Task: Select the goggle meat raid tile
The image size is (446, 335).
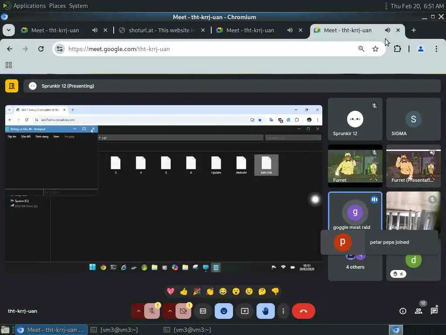Action: (355, 211)
